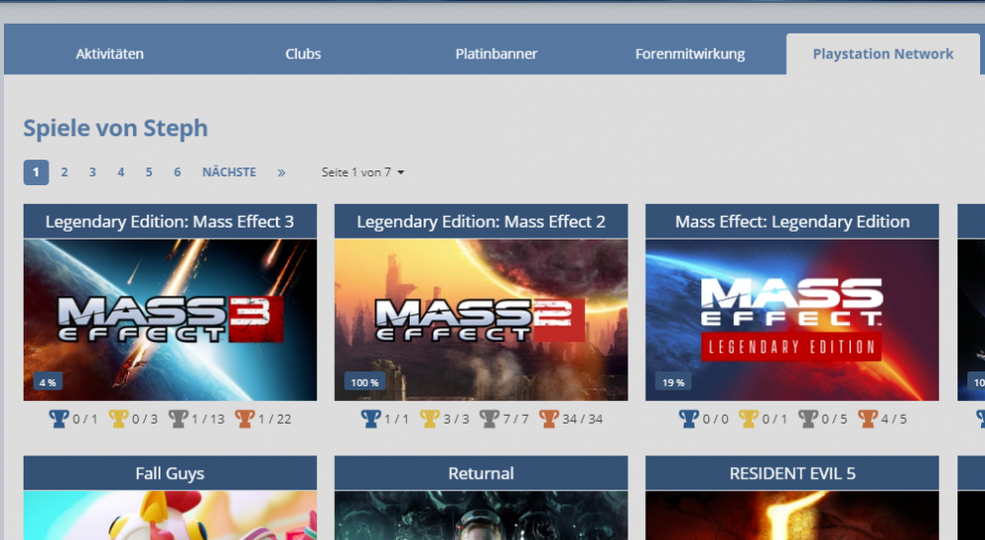
Task: Click gold trophy icon under Mass Effect 2
Action: pyautogui.click(x=429, y=419)
